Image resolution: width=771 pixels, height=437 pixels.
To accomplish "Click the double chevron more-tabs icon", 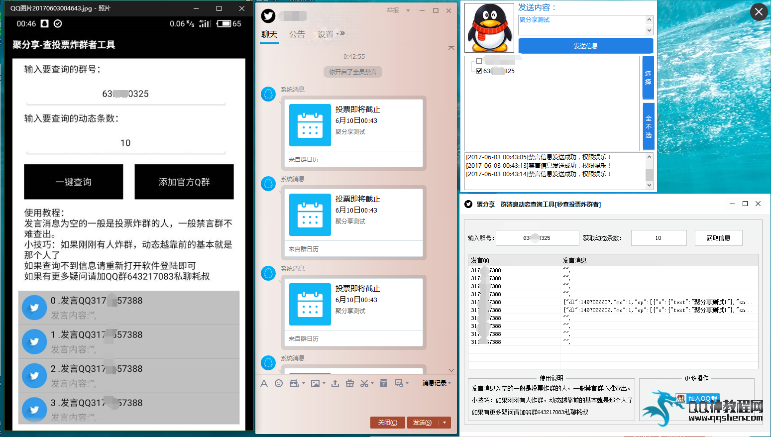I will click(x=342, y=33).
